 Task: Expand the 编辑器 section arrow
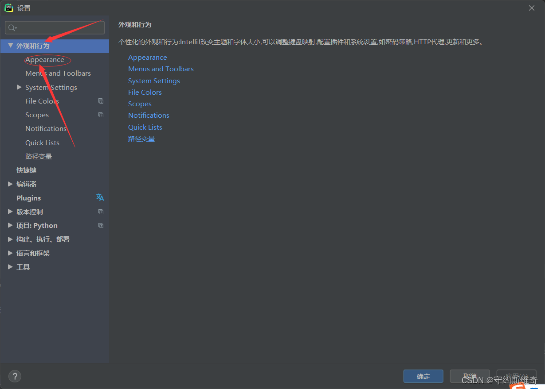point(10,184)
